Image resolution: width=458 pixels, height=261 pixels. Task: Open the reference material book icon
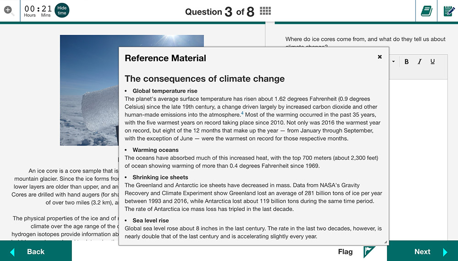click(426, 11)
